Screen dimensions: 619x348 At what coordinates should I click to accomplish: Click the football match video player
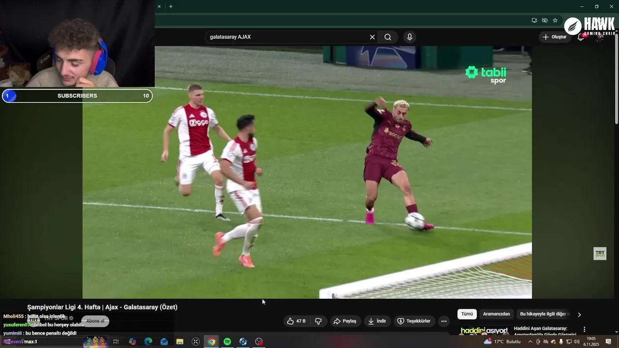click(307, 173)
